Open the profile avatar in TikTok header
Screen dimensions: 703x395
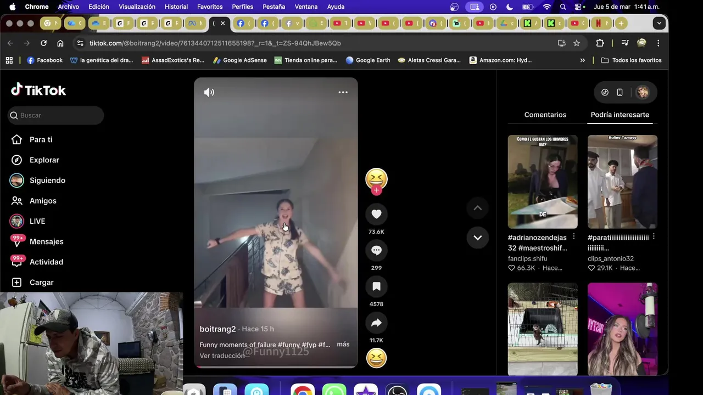[642, 92]
